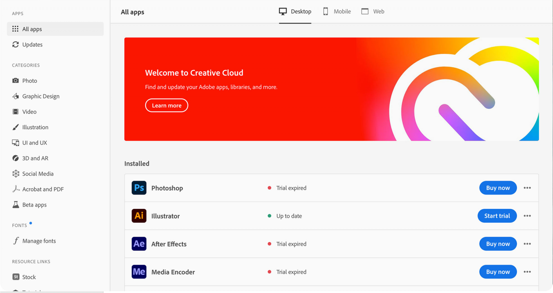Click the UI and UX devices icon
This screenshot has width=553, height=293.
click(16, 143)
